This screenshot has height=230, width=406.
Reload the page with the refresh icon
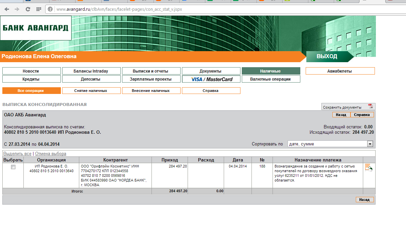tap(28, 9)
